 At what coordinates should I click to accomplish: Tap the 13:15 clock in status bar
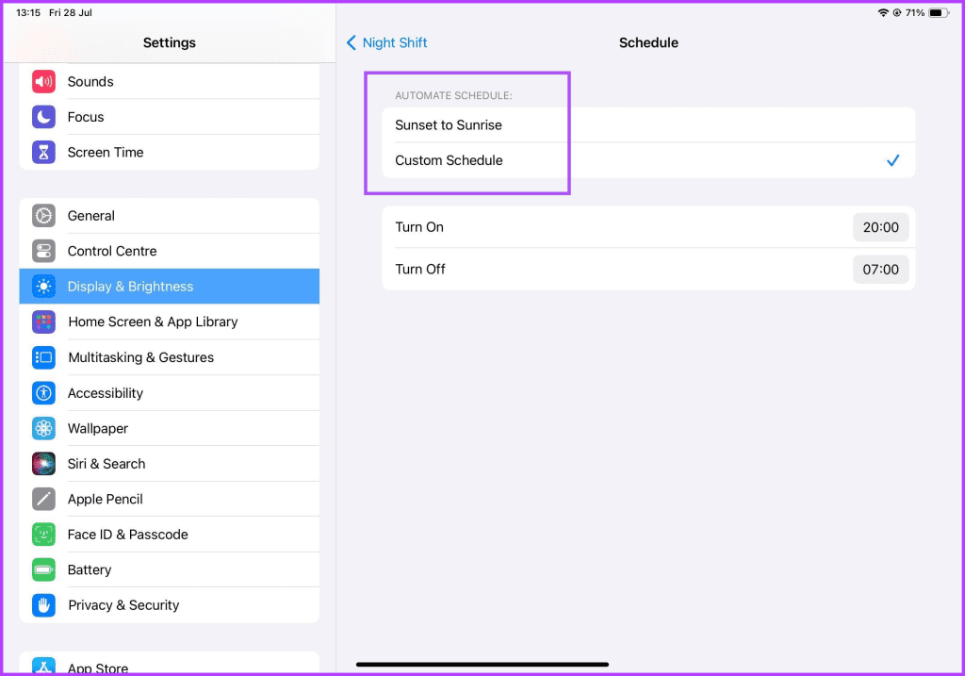pyautogui.click(x=28, y=12)
